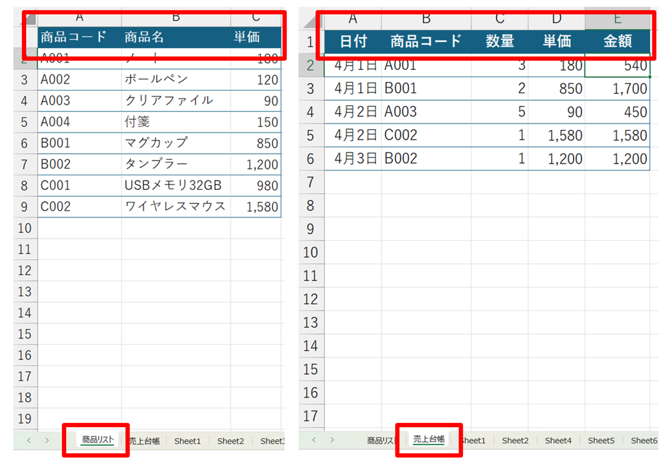Select row 1 header in right window
This screenshot has width=667, height=465.
pos(311,42)
